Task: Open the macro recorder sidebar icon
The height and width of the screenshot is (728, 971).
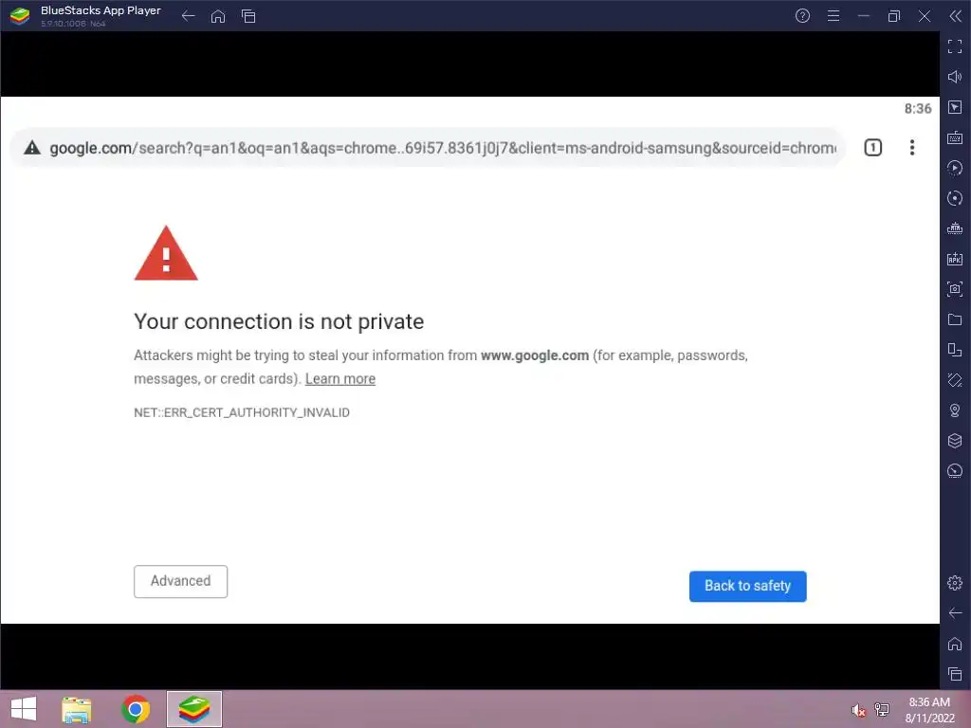Action: (x=955, y=168)
